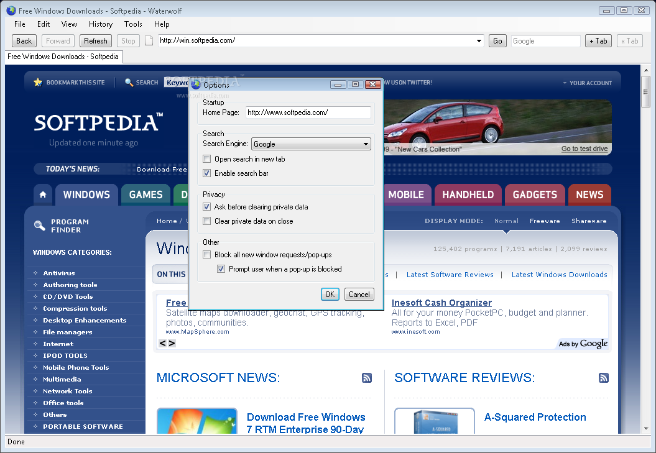
Task: Click the page vertical scrollbar thumb
Action: coord(646,91)
